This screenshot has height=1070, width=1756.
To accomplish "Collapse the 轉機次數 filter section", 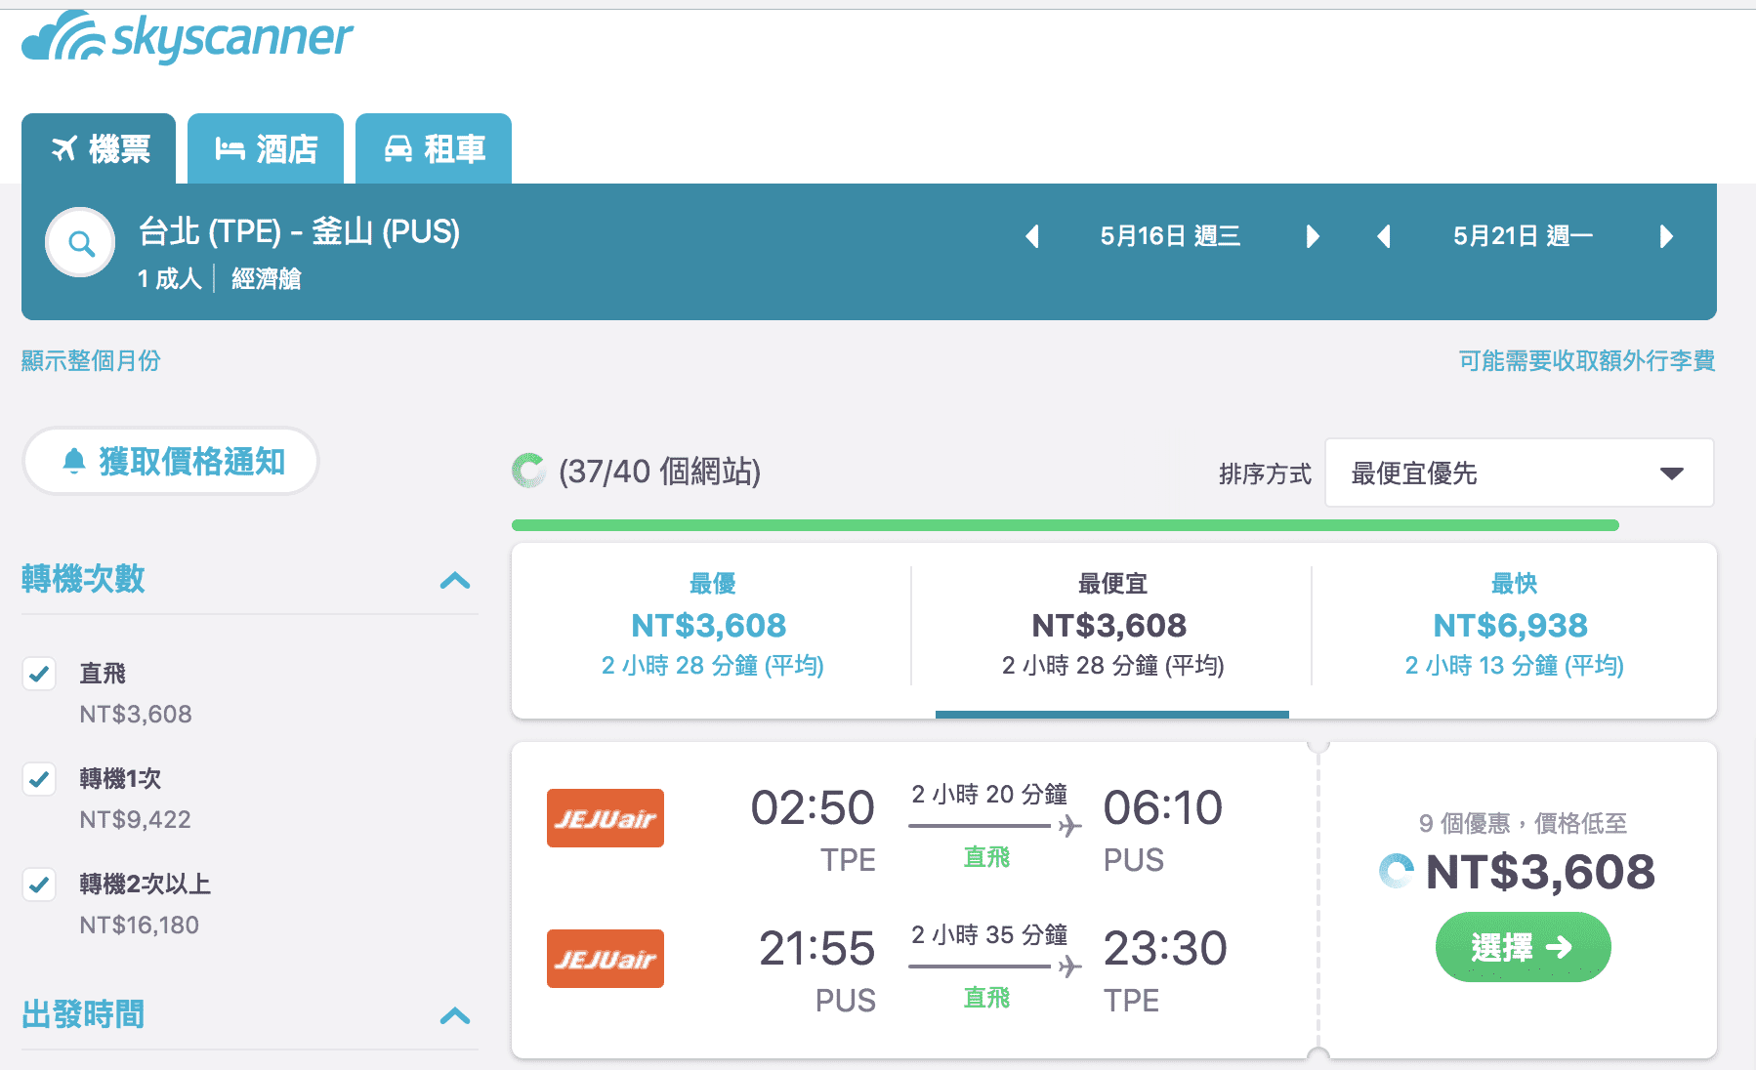I will (x=455, y=581).
